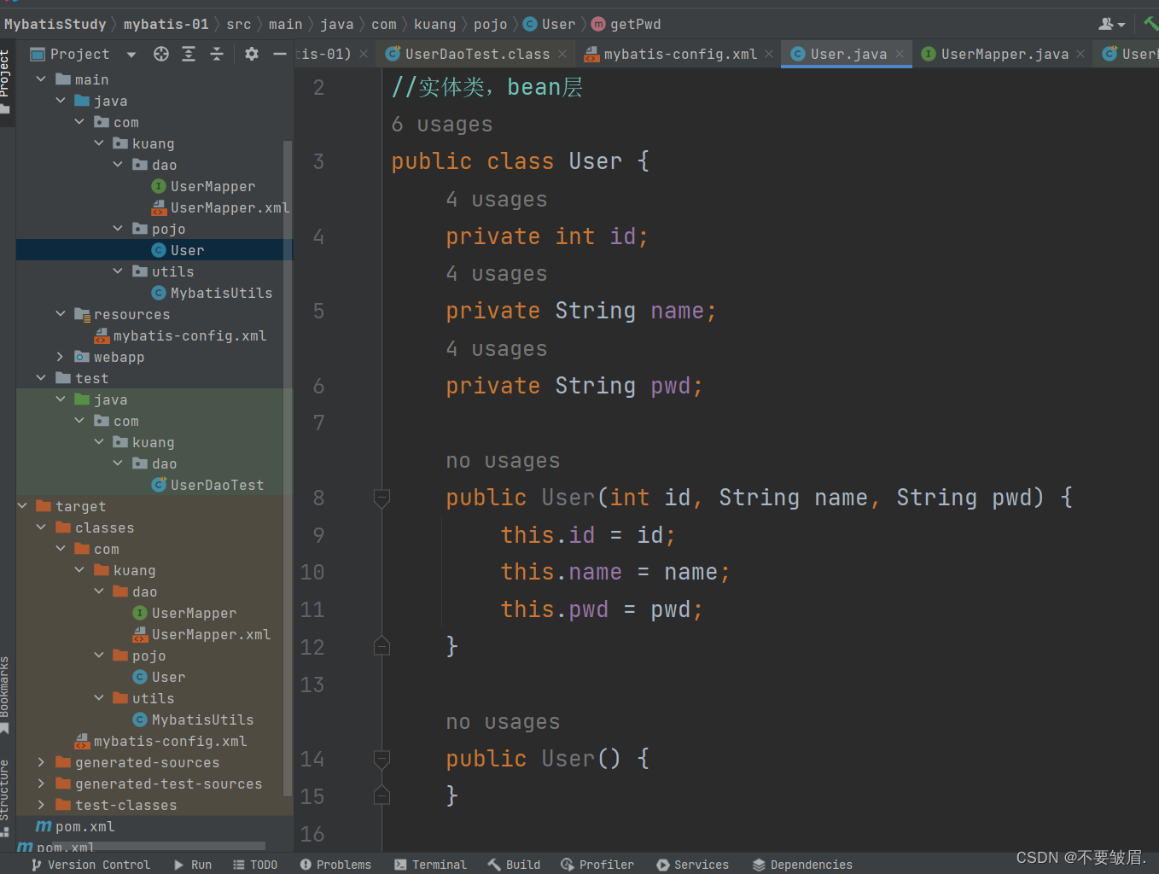Image resolution: width=1159 pixels, height=874 pixels.
Task: Select MybatisUtils class under main utils
Action: coord(212,293)
